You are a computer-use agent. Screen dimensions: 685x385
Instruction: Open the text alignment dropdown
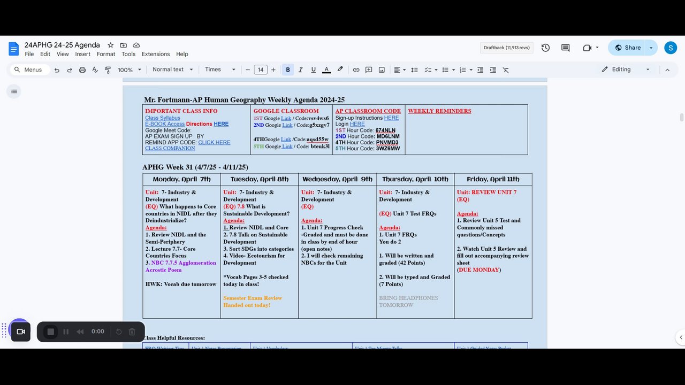click(x=399, y=70)
